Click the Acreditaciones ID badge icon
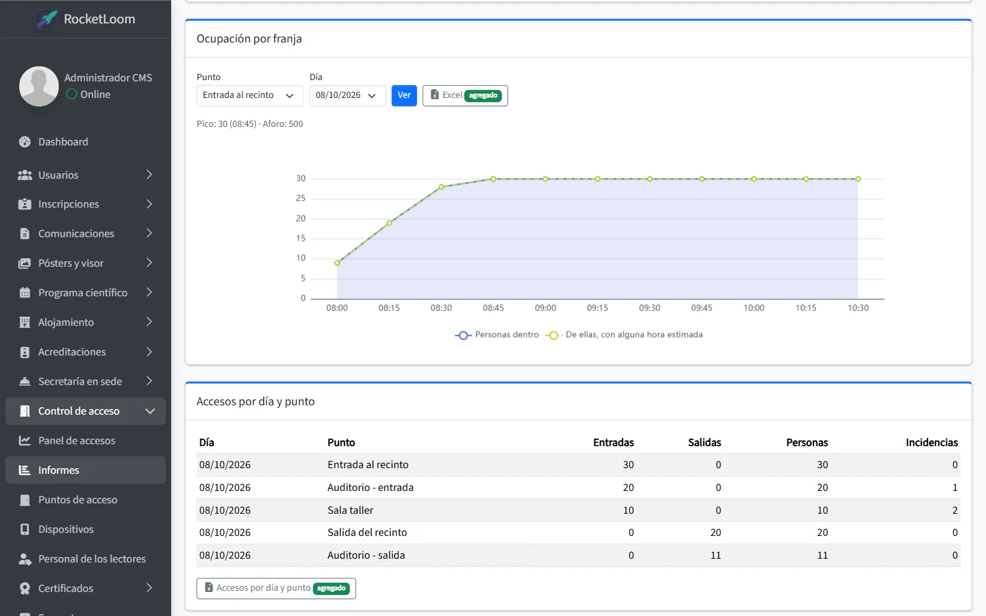Image resolution: width=986 pixels, height=616 pixels. point(25,352)
